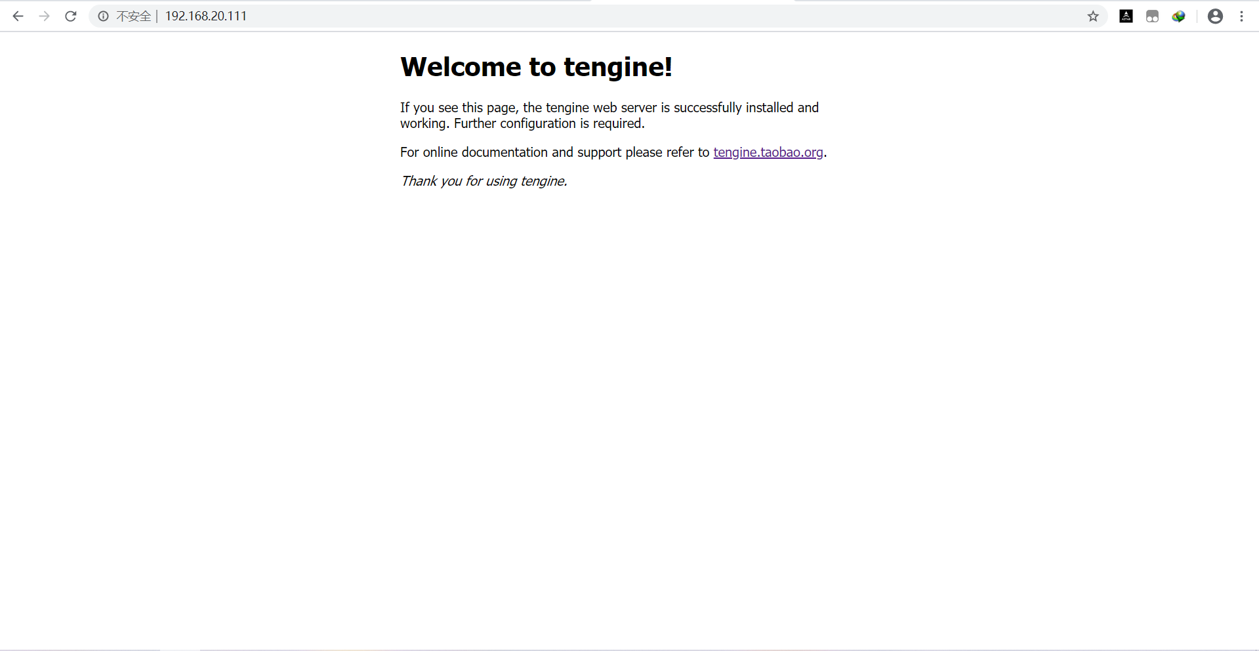Go back using the browser back arrow

(x=18, y=16)
